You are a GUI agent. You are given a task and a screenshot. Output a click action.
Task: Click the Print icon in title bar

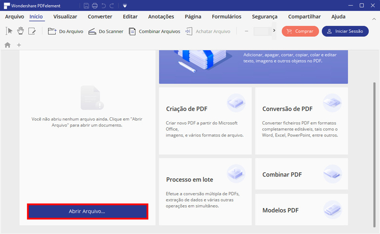(x=95, y=6)
